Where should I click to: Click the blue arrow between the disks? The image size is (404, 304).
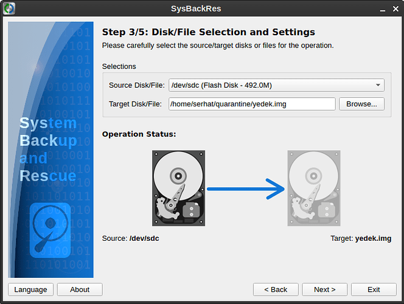(246, 189)
